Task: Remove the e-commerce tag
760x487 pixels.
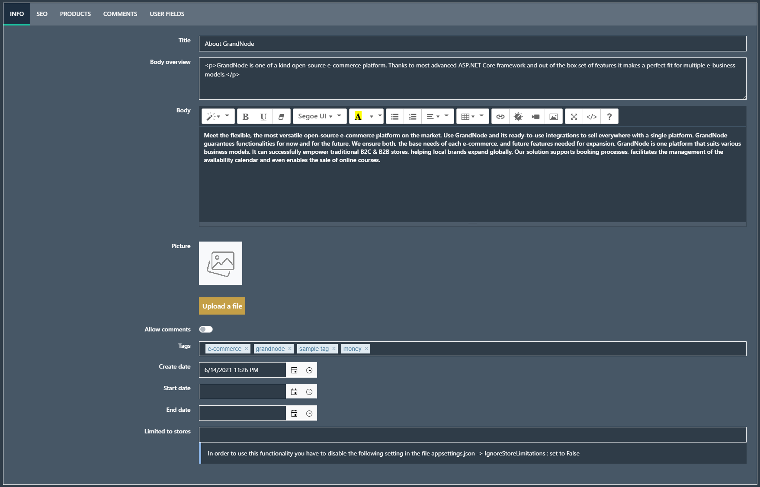Action: click(247, 348)
